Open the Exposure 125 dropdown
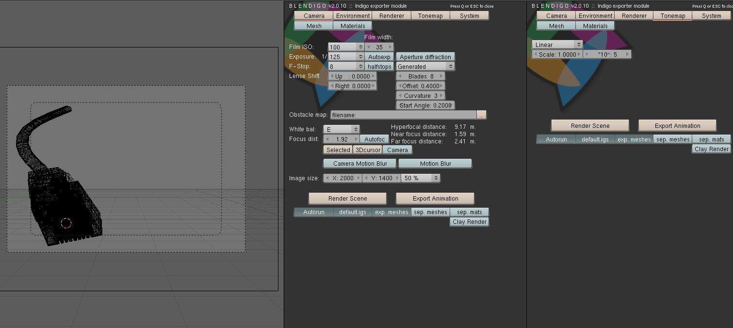Image resolution: width=733 pixels, height=328 pixels. [x=346, y=57]
